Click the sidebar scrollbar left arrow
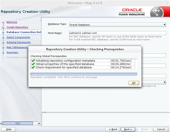Viewport: 170px width, 132px height. (x=1, y=123)
